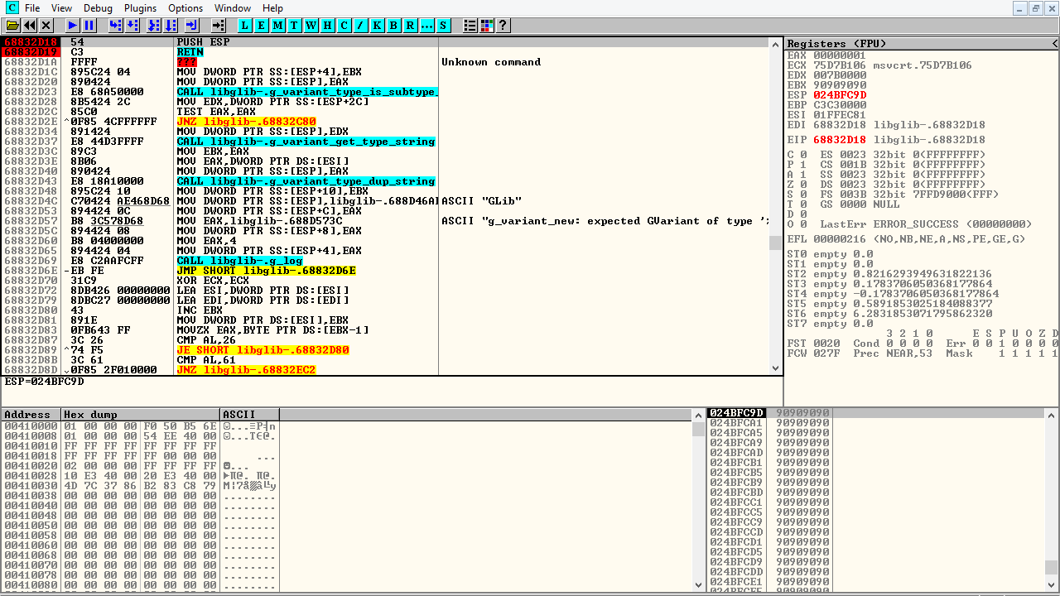Show Memory map with M button
1060x596 pixels.
[278, 26]
